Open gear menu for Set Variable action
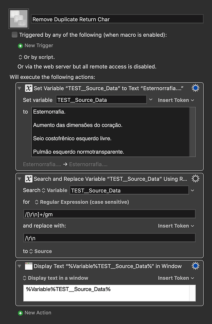Screen dimensions: 212x324 (x=195, y=88)
